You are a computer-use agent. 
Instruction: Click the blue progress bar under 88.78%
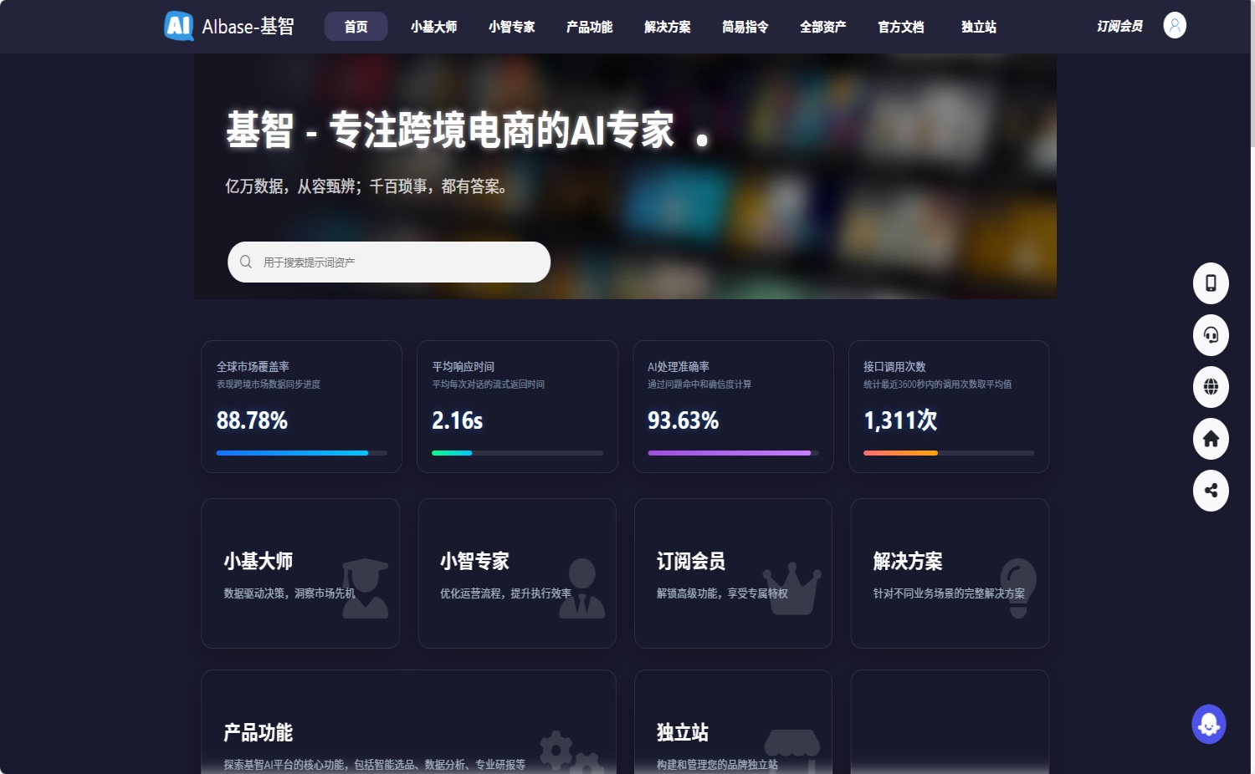292,452
